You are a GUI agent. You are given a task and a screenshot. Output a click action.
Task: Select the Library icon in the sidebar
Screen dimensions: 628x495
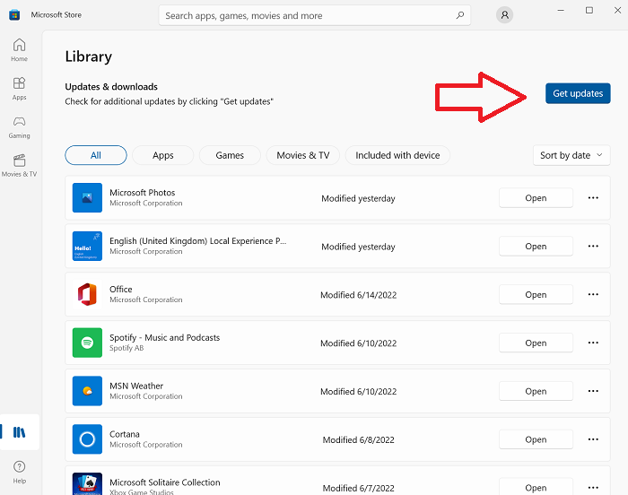pyautogui.click(x=19, y=432)
